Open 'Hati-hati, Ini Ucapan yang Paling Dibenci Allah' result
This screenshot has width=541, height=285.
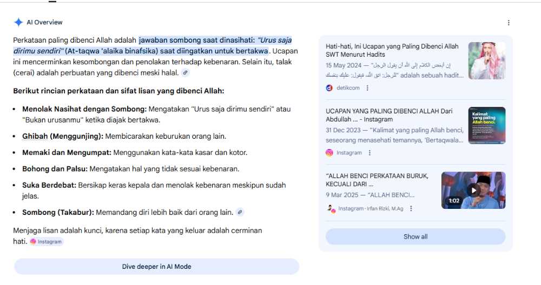392,50
